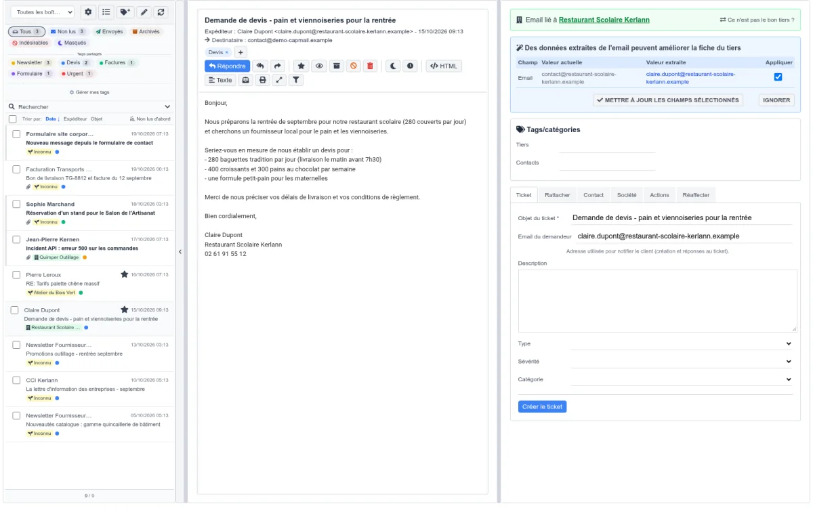
Task: Open the Restaurant Scolaire Kerlann link
Action: (604, 20)
